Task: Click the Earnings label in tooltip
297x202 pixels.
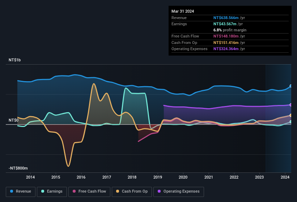Action: point(179,24)
